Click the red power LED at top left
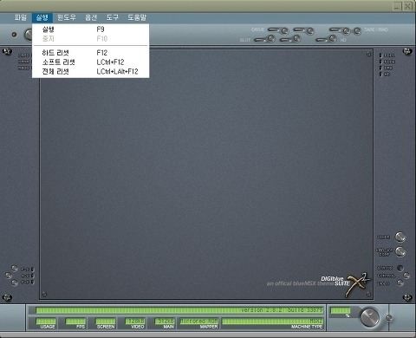The height and width of the screenshot is (338, 416). (x=14, y=35)
